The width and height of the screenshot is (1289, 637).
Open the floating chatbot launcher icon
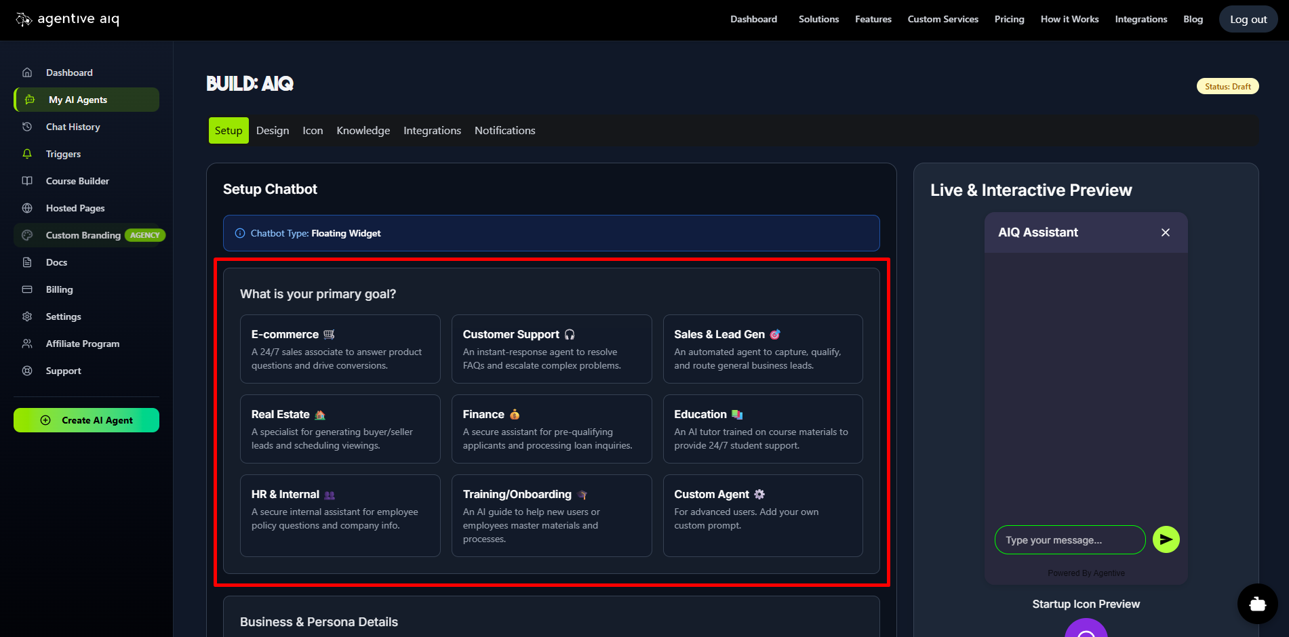coord(1257,604)
